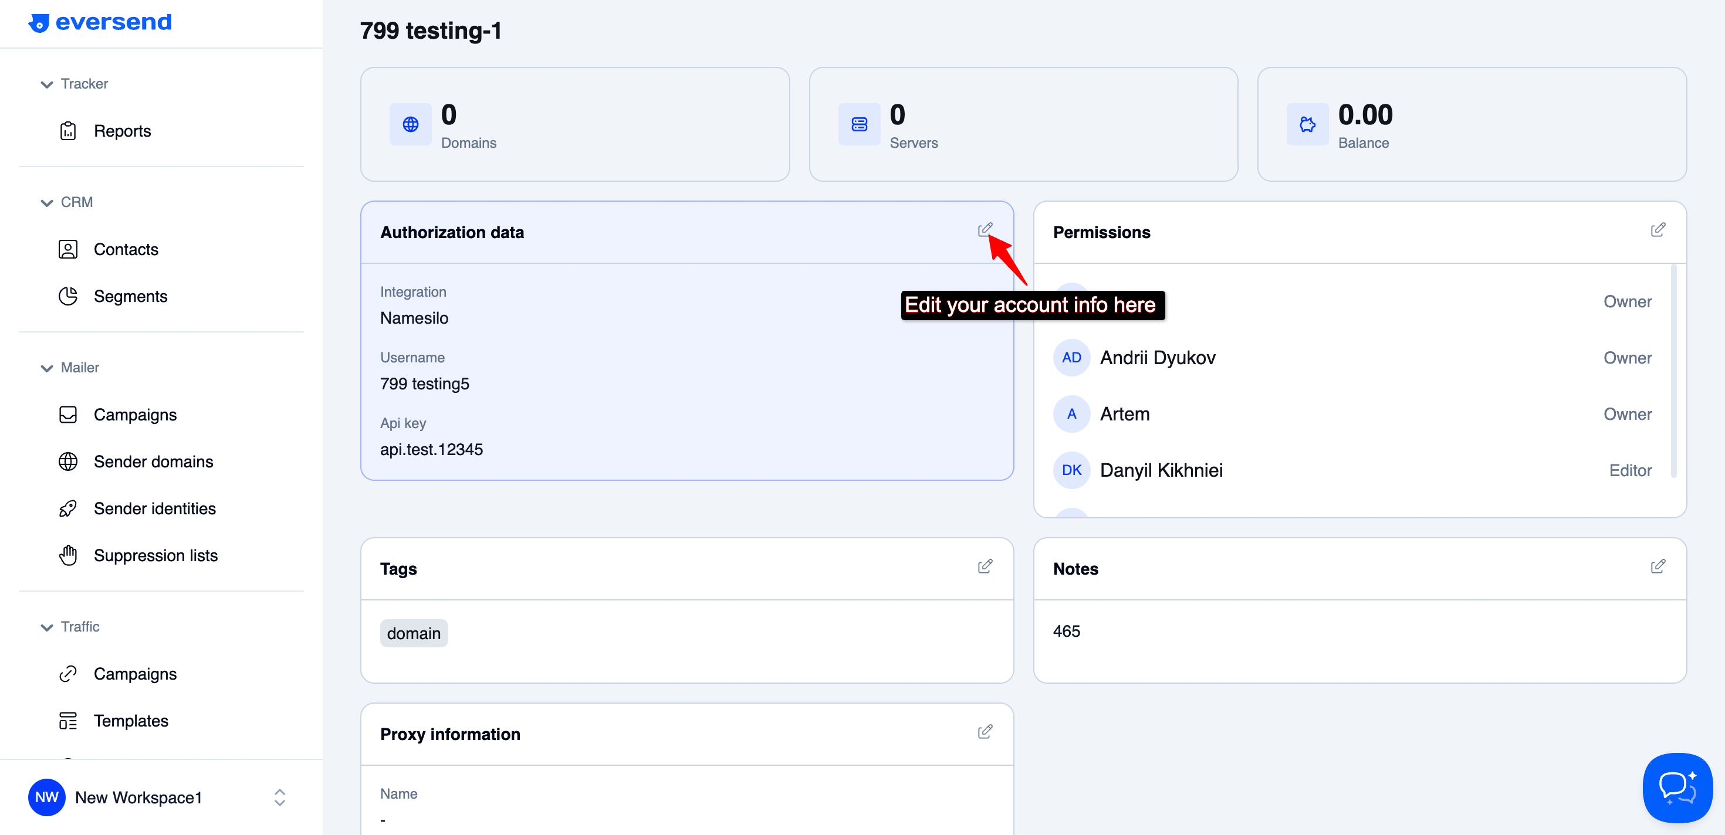The image size is (1725, 835).
Task: Click Owner role beside Artem
Action: click(1627, 414)
